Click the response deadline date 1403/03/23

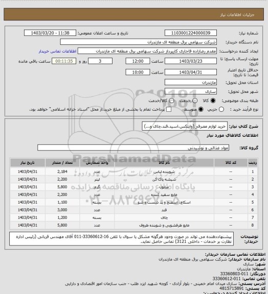point(191,61)
